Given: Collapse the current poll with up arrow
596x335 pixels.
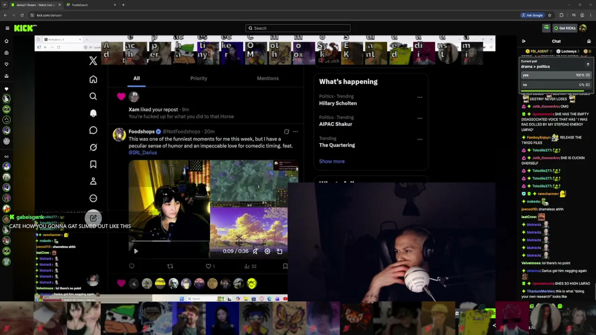Looking at the screenshot, I should 588,64.
